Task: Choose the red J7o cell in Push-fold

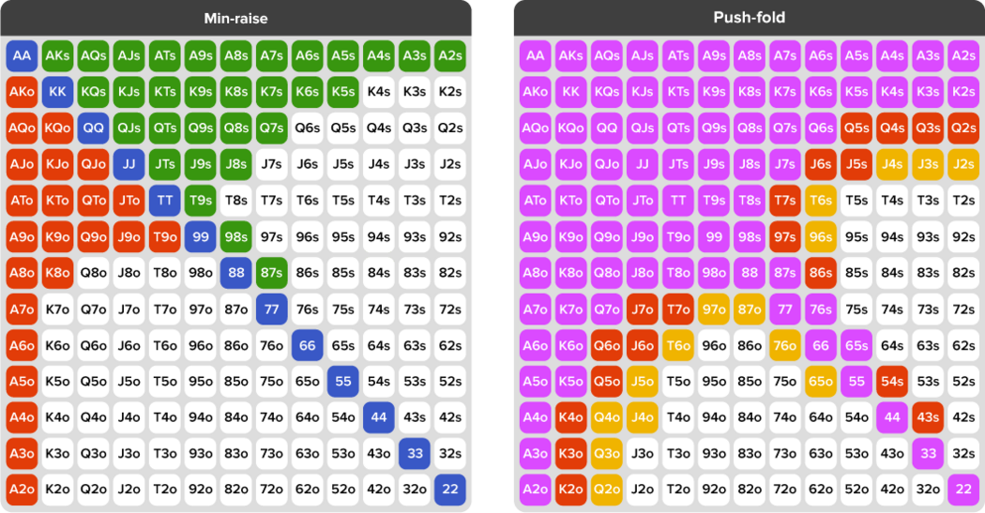Action: pos(642,309)
